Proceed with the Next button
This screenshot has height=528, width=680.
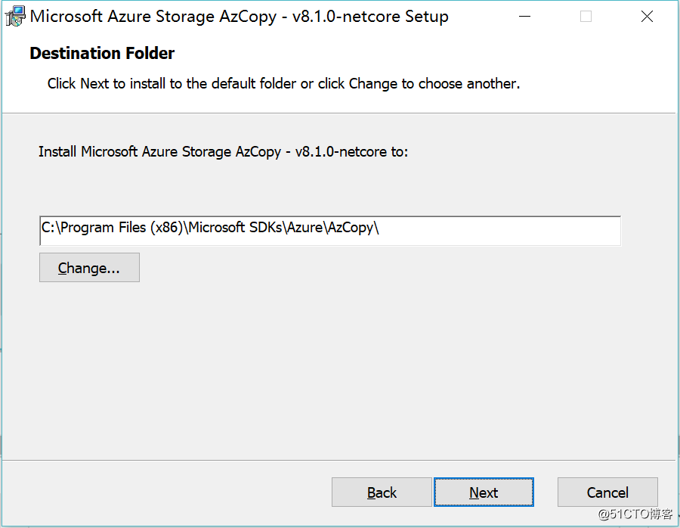[x=484, y=492]
